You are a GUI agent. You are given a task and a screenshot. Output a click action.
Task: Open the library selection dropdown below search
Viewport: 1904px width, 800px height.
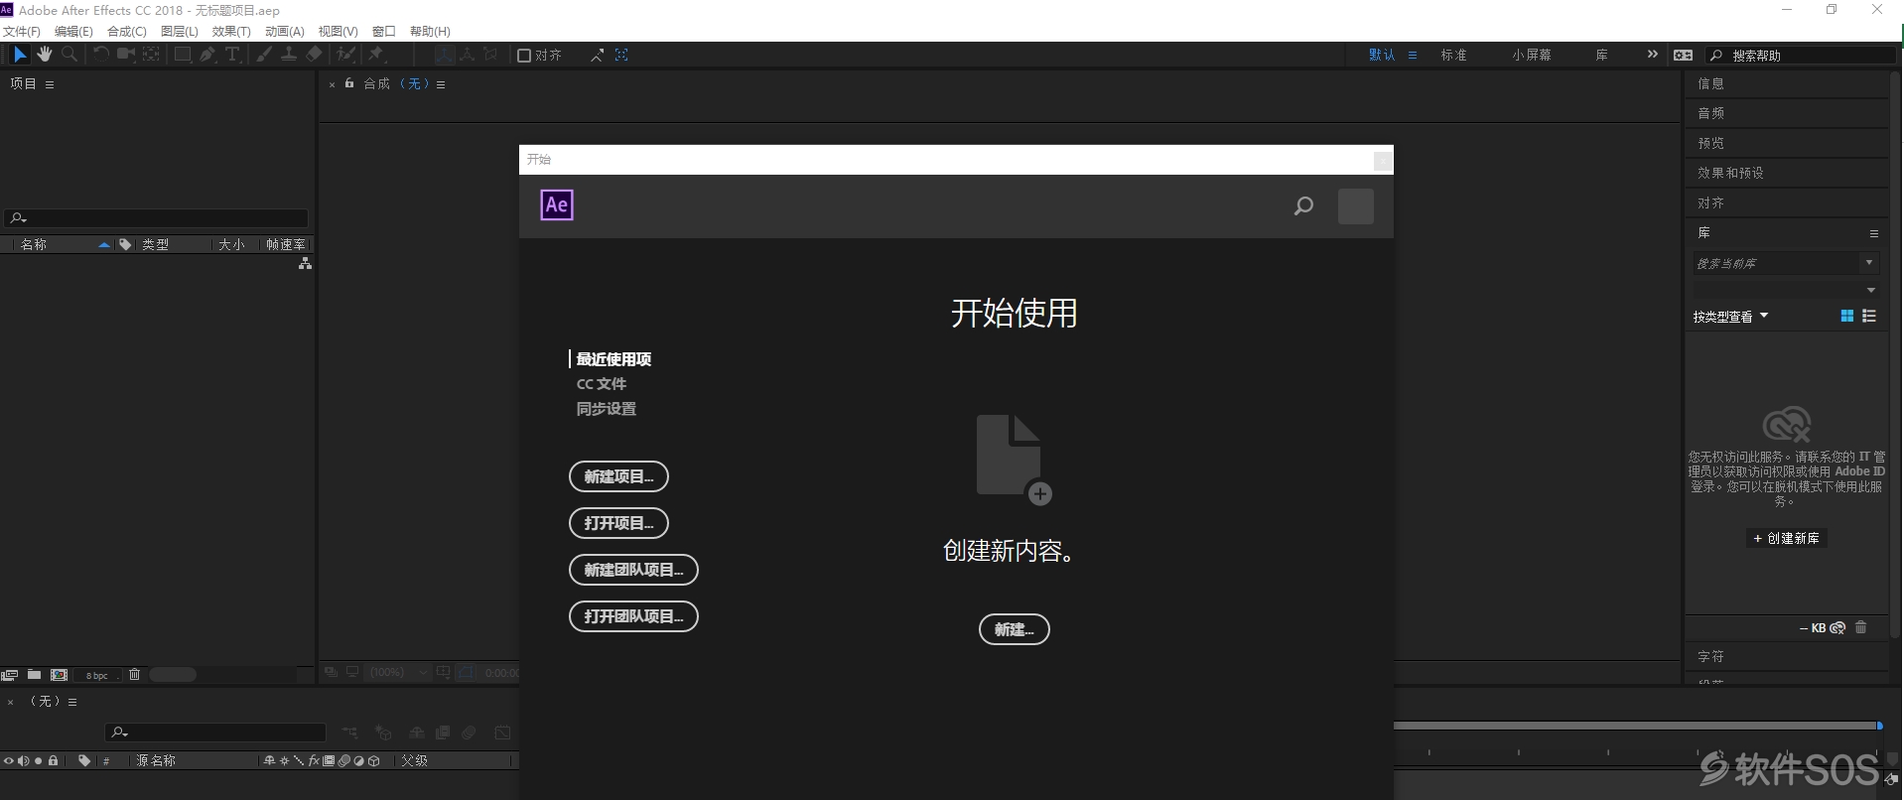coord(1871,290)
